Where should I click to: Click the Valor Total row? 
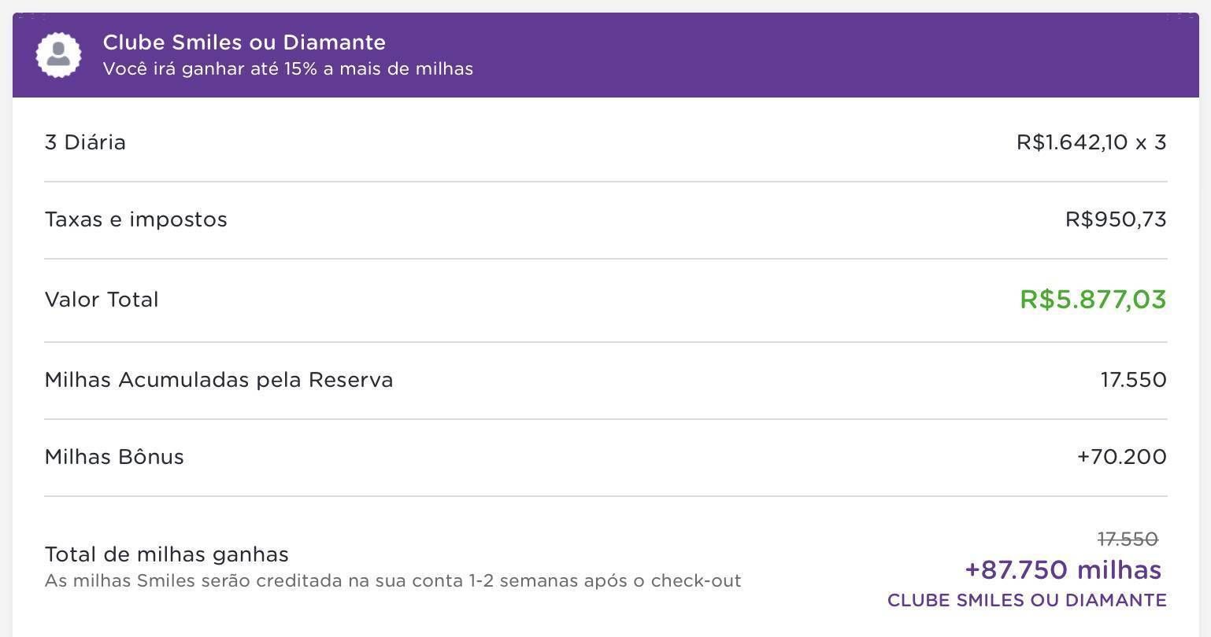point(605,300)
